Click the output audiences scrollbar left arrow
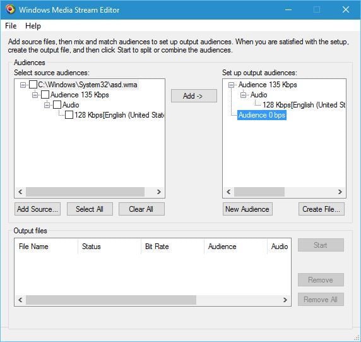 click(x=228, y=192)
